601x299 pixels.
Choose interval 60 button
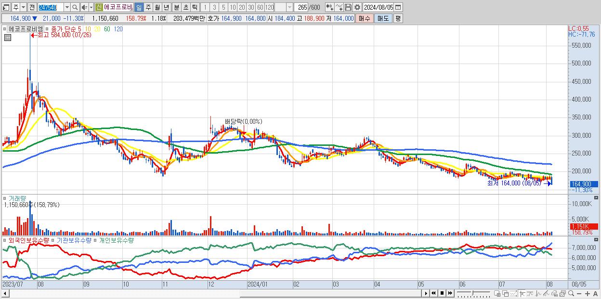(x=260, y=7)
